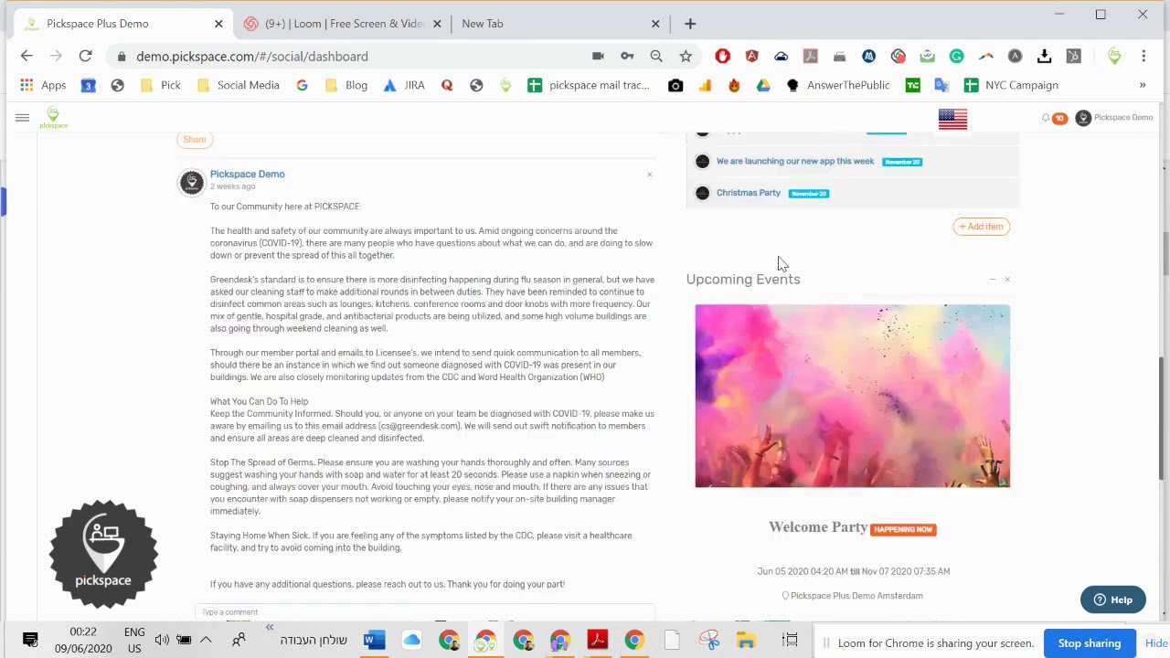Open the Pickspace Demo account menu
The image size is (1170, 658).
(1114, 118)
